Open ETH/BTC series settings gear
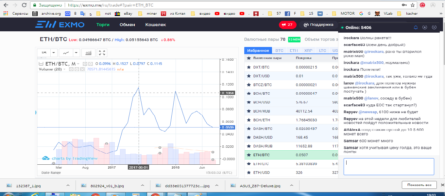This screenshot has height=196, width=445. [x=91, y=64]
